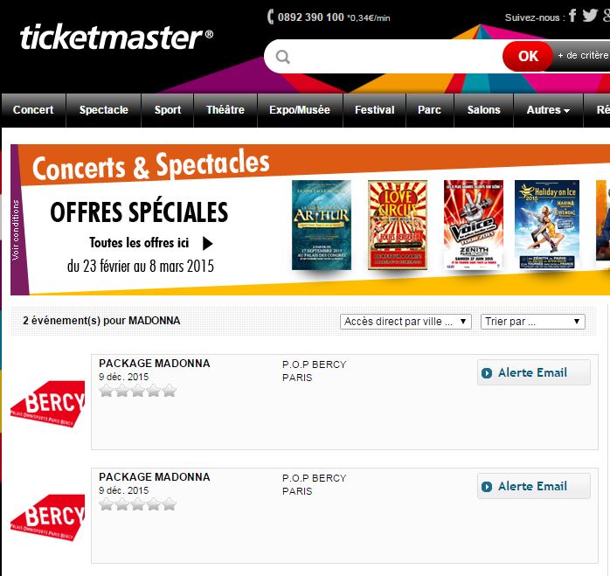Open The Voice tour poster thumbnail

[474, 225]
